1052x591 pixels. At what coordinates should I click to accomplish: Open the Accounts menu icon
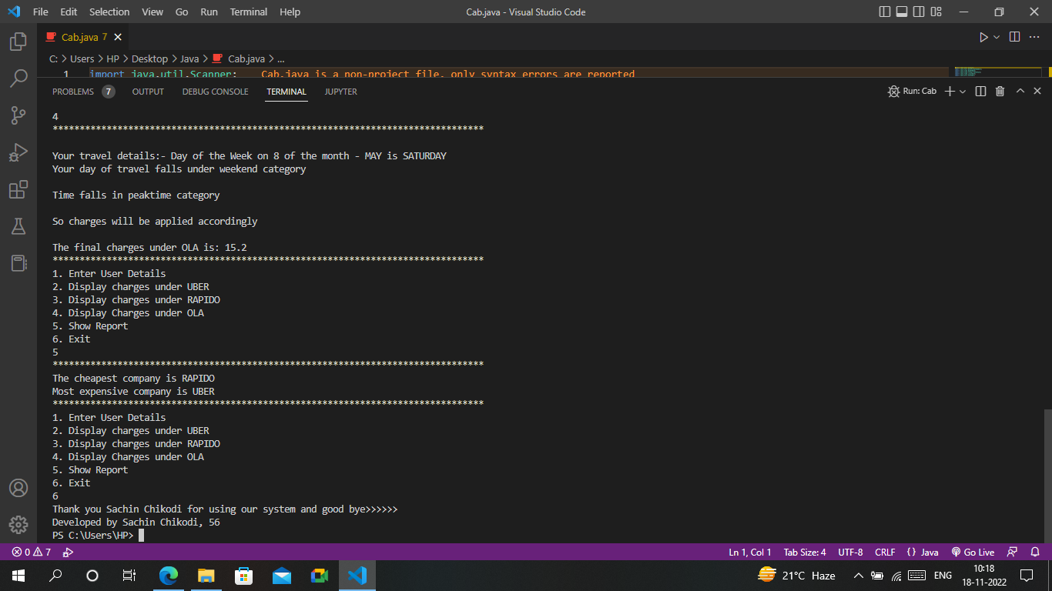click(x=18, y=488)
